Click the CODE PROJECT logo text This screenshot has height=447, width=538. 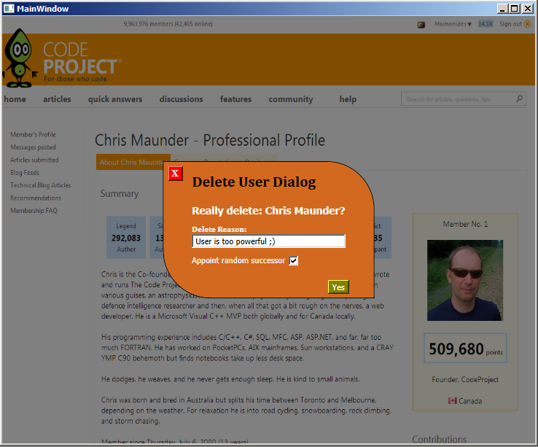(82, 62)
